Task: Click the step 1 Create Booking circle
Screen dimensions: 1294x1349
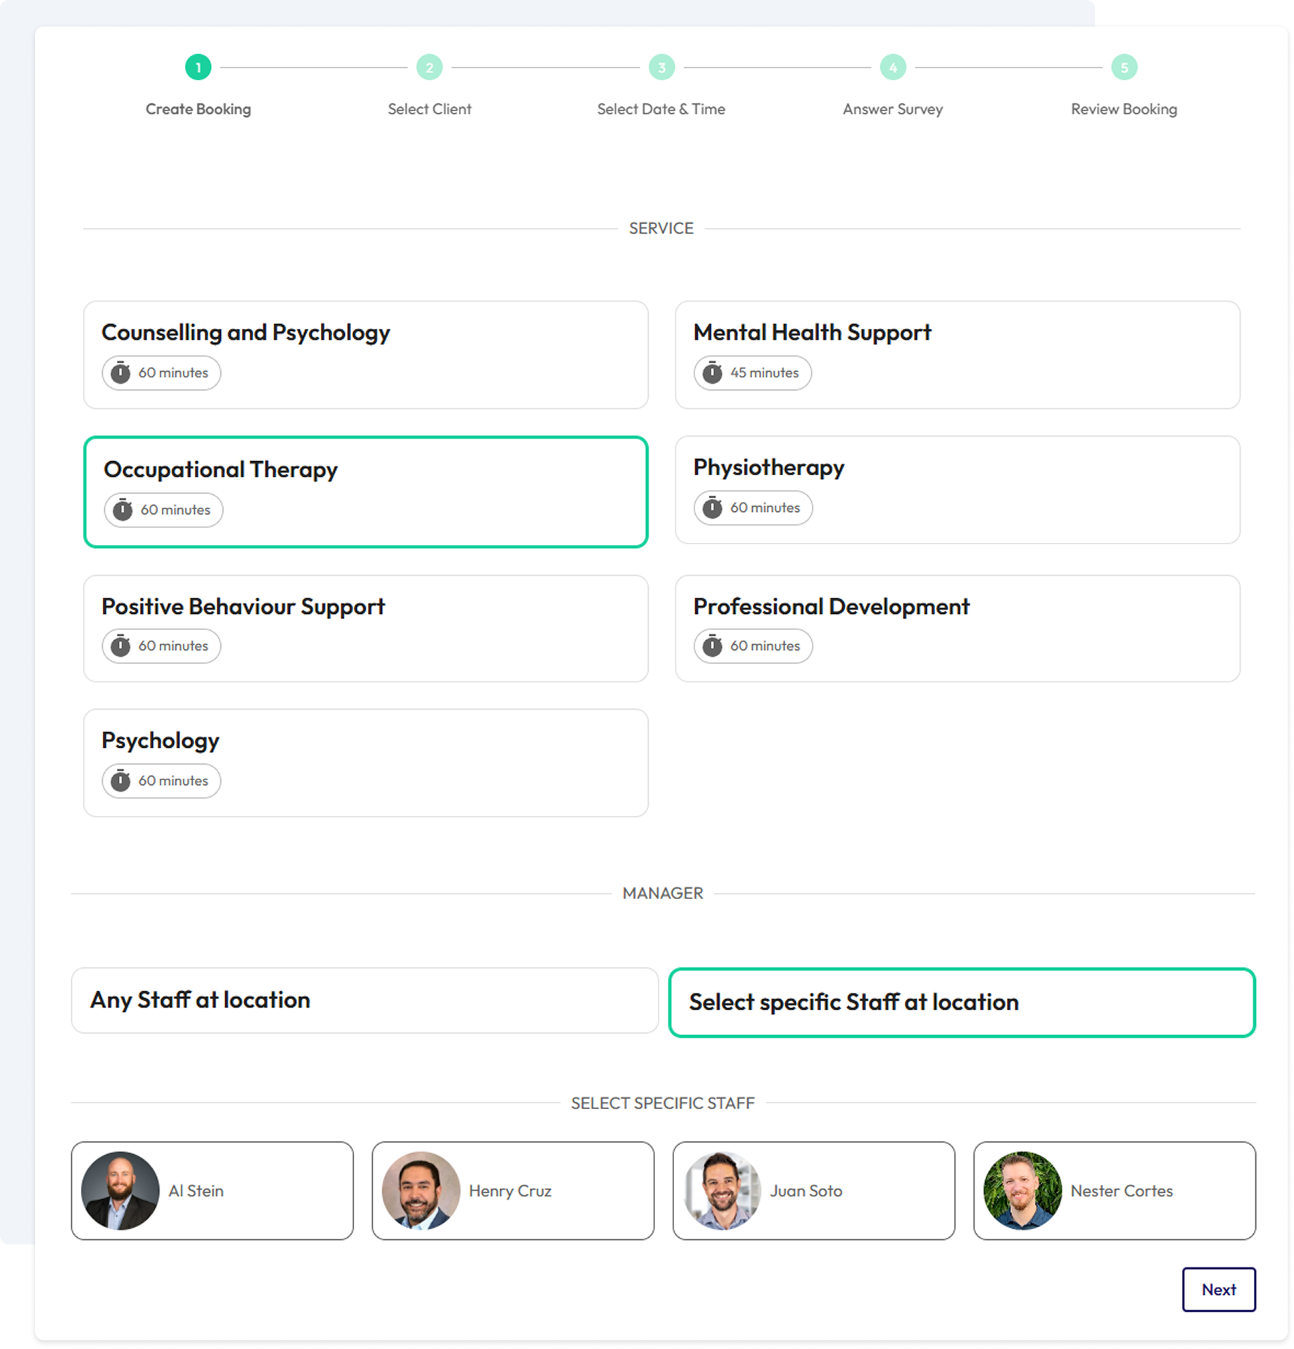Action: pyautogui.click(x=198, y=68)
